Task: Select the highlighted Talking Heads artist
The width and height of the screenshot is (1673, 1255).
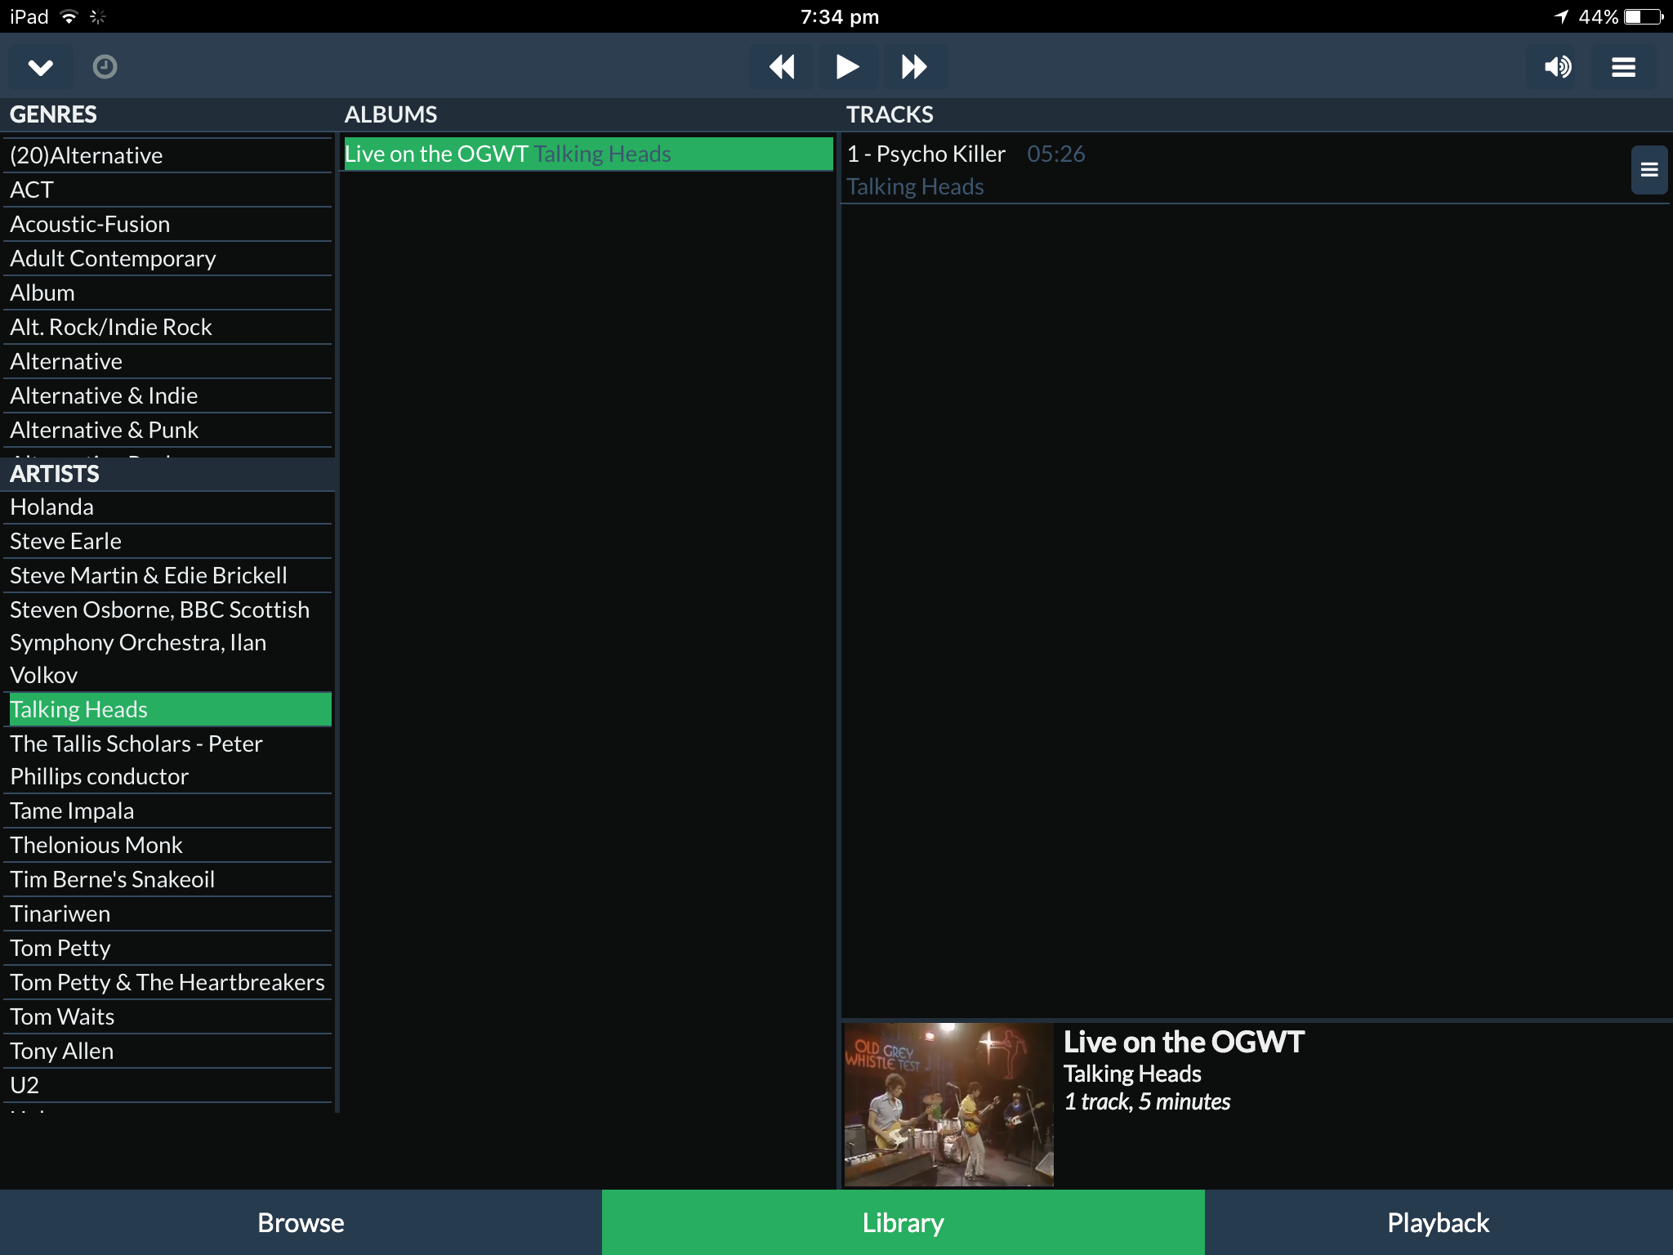Action: click(169, 709)
